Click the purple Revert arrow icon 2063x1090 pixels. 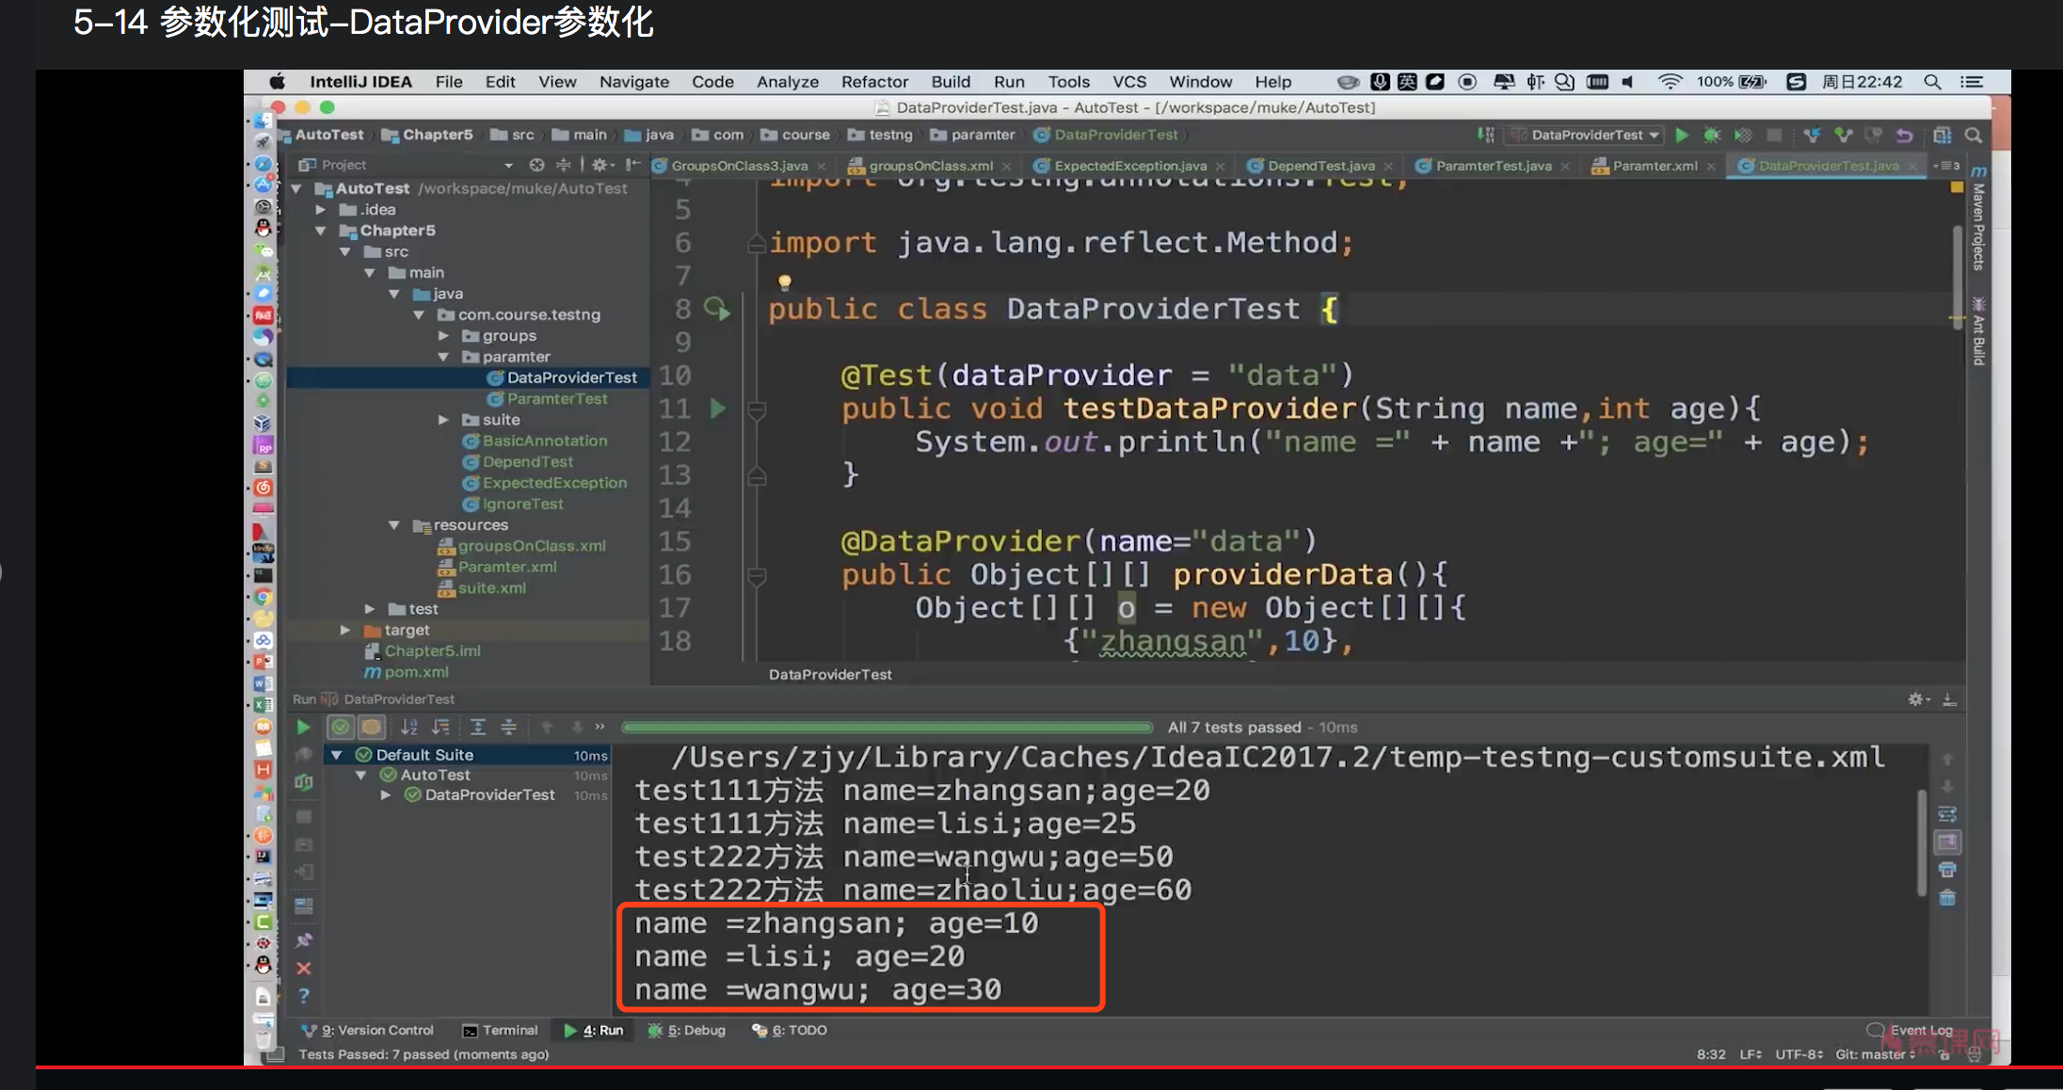click(x=1904, y=136)
